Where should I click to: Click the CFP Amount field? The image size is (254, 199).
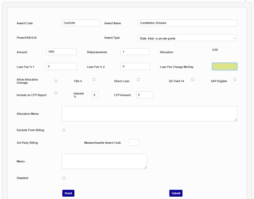144,95
